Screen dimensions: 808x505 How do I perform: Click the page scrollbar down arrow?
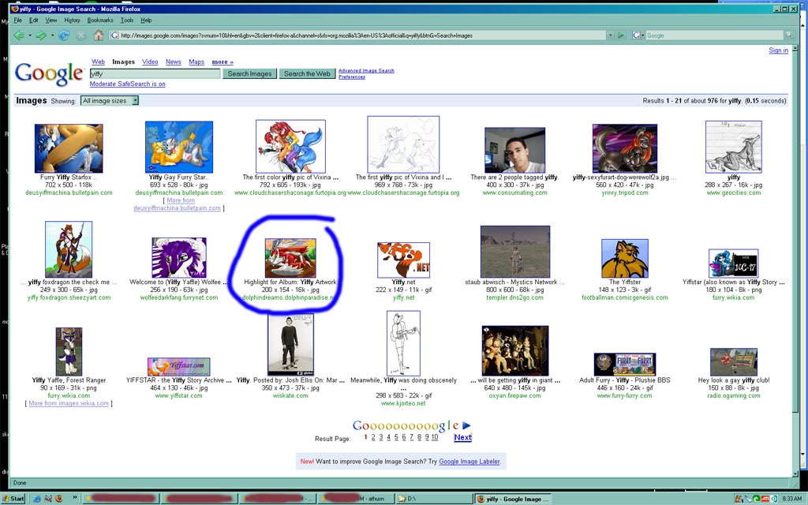point(795,473)
